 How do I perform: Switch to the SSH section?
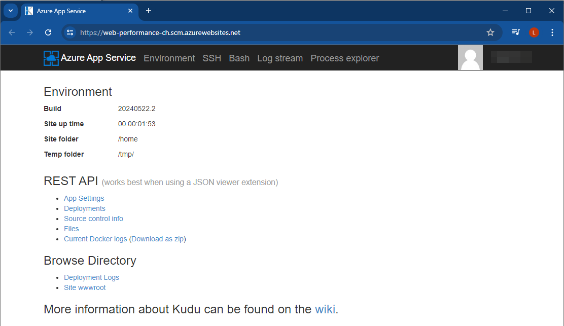click(x=211, y=58)
